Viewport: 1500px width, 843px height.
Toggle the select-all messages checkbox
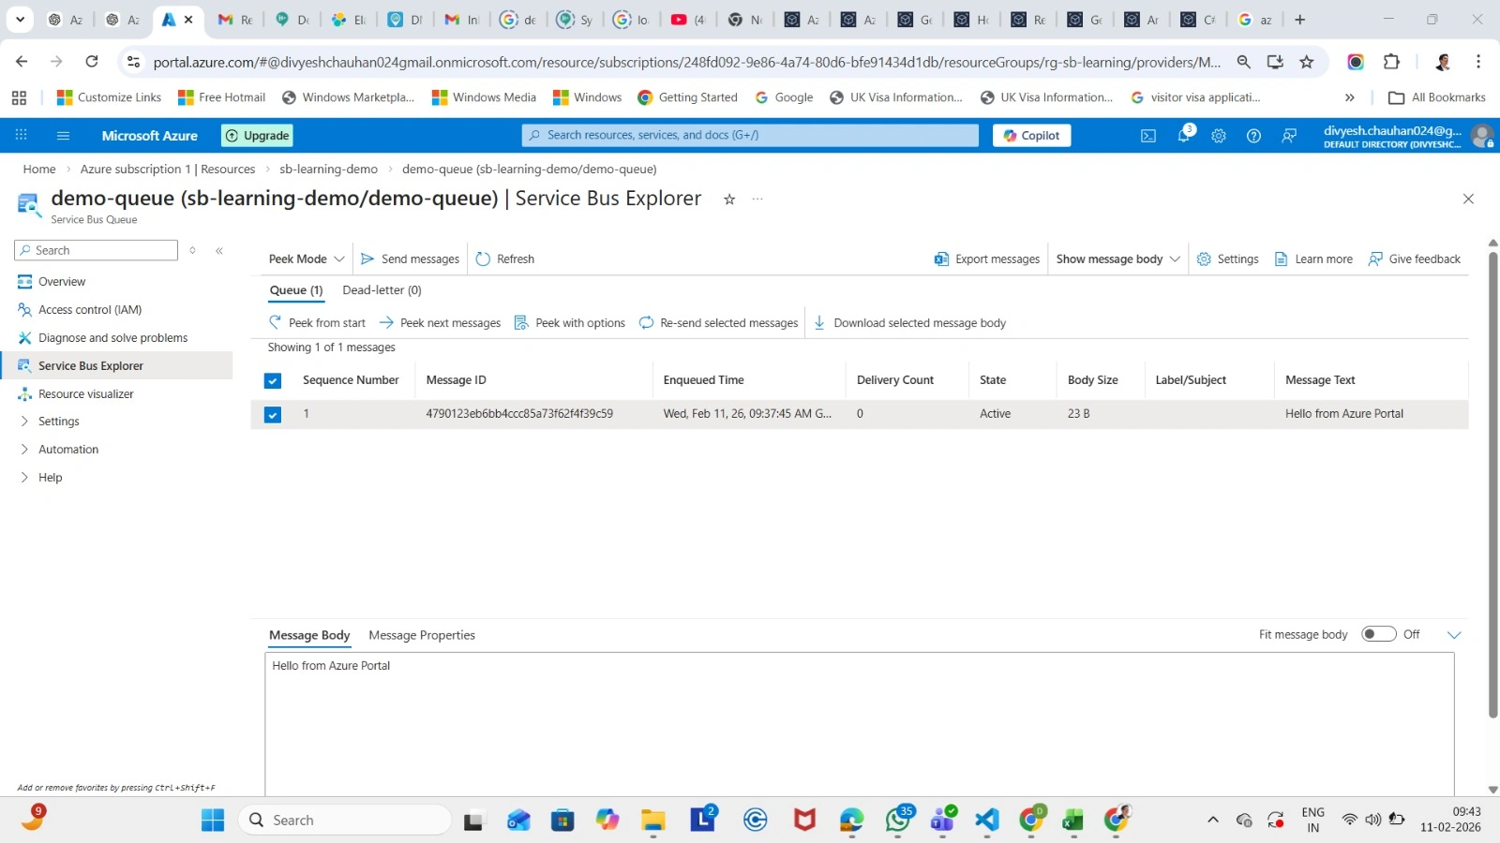(273, 380)
